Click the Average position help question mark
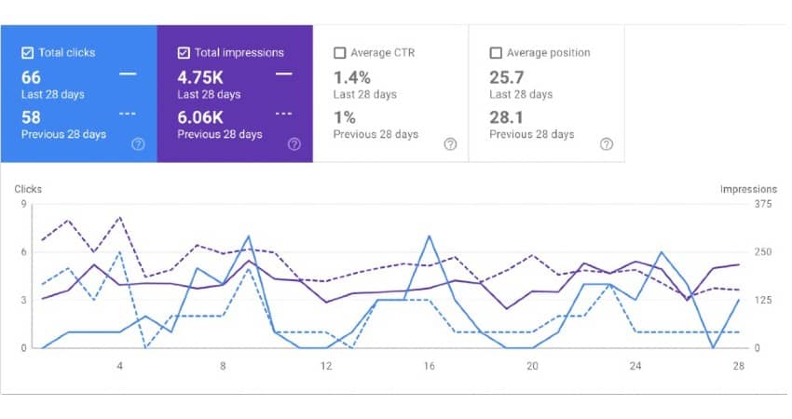The height and width of the screenshot is (419, 792). 607,143
